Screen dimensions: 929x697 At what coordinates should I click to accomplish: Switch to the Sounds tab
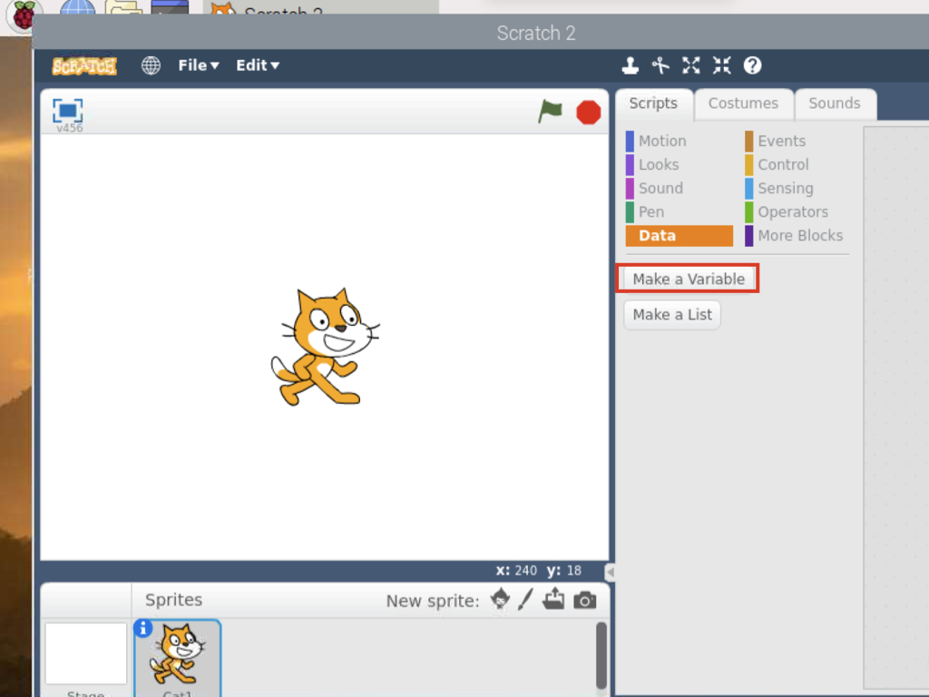coord(835,103)
